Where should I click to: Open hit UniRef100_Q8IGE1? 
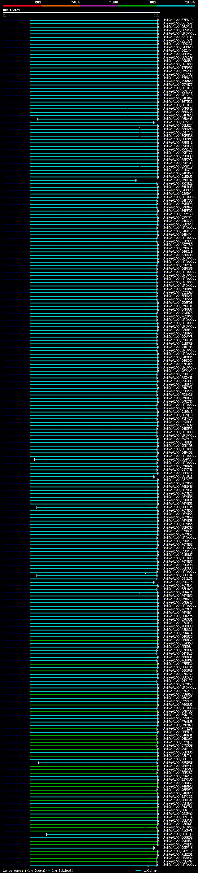click(x=177, y=477)
